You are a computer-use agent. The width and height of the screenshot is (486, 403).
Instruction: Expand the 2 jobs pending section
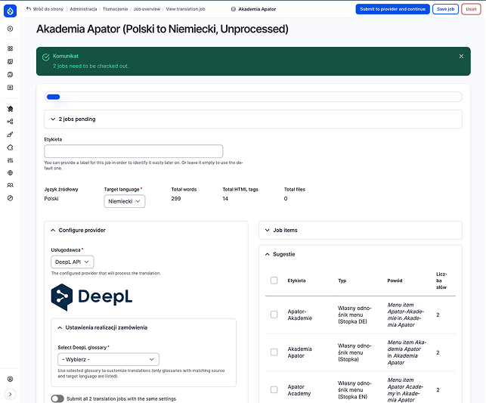coord(253,119)
